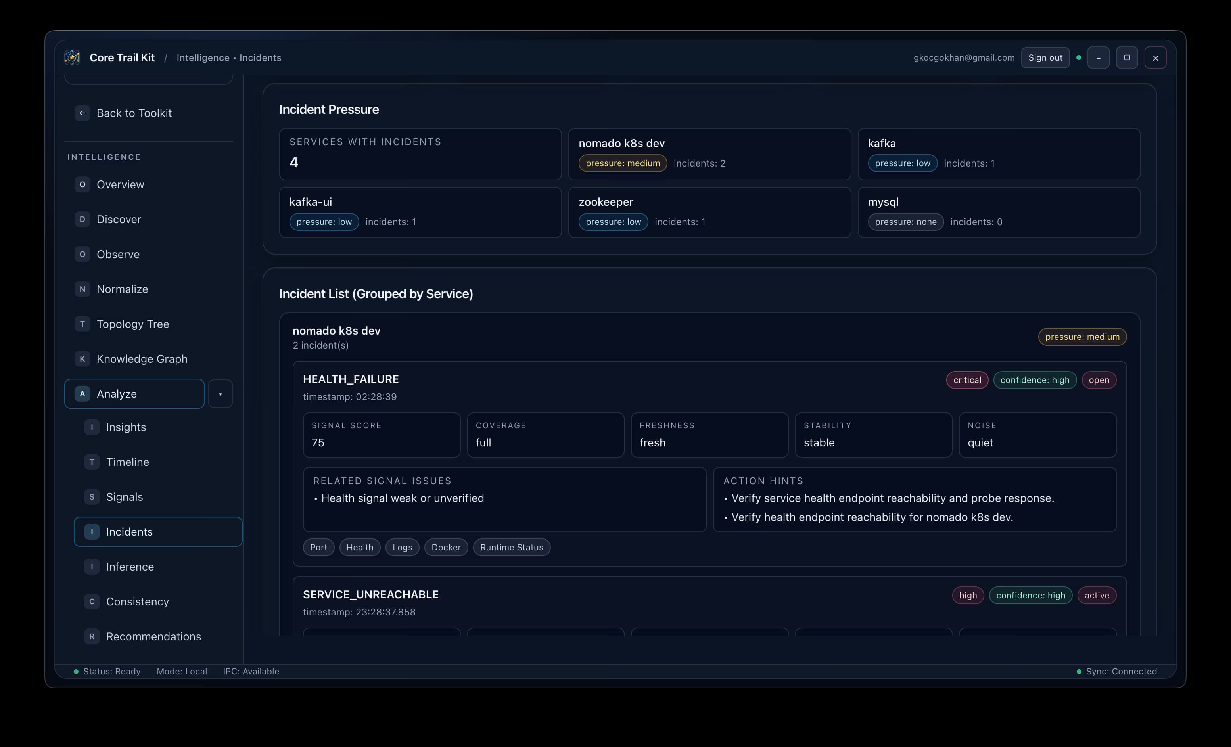The width and height of the screenshot is (1231, 747).
Task: Click the high severity badge on SERVICE_UNREACHABLE
Action: tap(968, 595)
